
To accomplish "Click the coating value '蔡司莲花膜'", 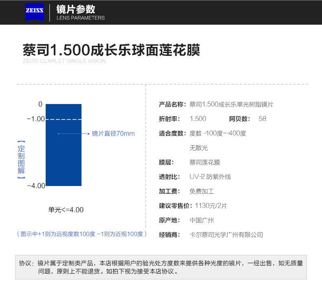I will (205, 162).
